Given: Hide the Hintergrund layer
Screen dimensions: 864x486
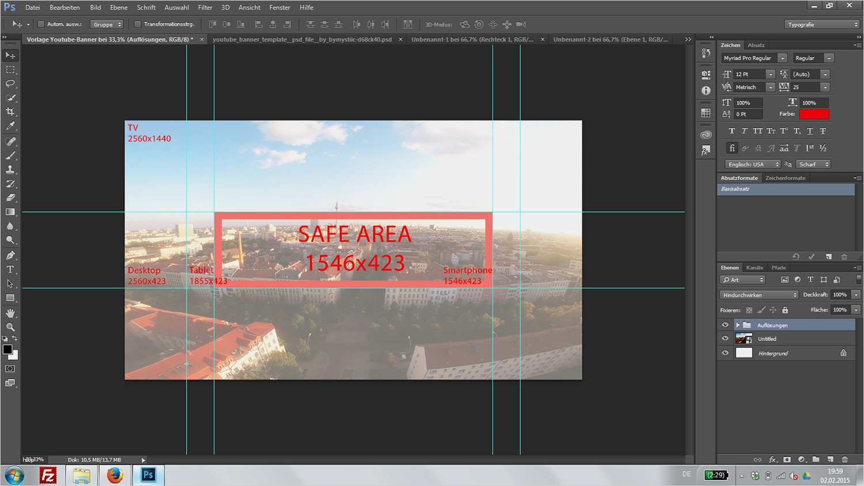Looking at the screenshot, I should (725, 352).
